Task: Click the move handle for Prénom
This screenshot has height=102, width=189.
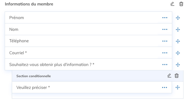Action: 178,18
